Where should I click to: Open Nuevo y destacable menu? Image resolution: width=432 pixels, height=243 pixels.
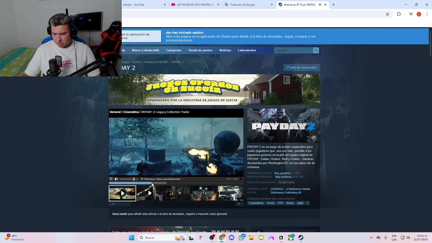click(x=145, y=50)
